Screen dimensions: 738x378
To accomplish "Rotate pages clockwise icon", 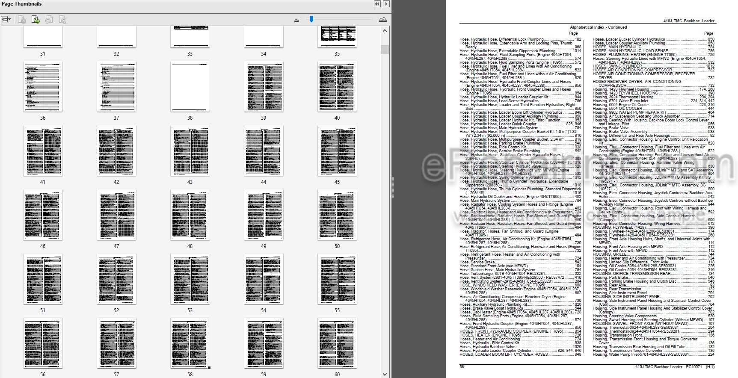I will [62, 20].
